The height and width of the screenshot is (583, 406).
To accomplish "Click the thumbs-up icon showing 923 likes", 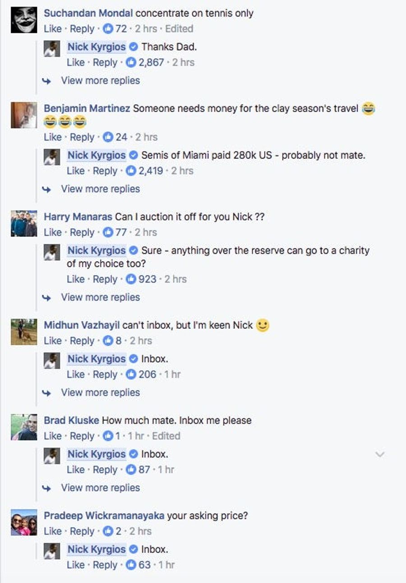I will (131, 279).
